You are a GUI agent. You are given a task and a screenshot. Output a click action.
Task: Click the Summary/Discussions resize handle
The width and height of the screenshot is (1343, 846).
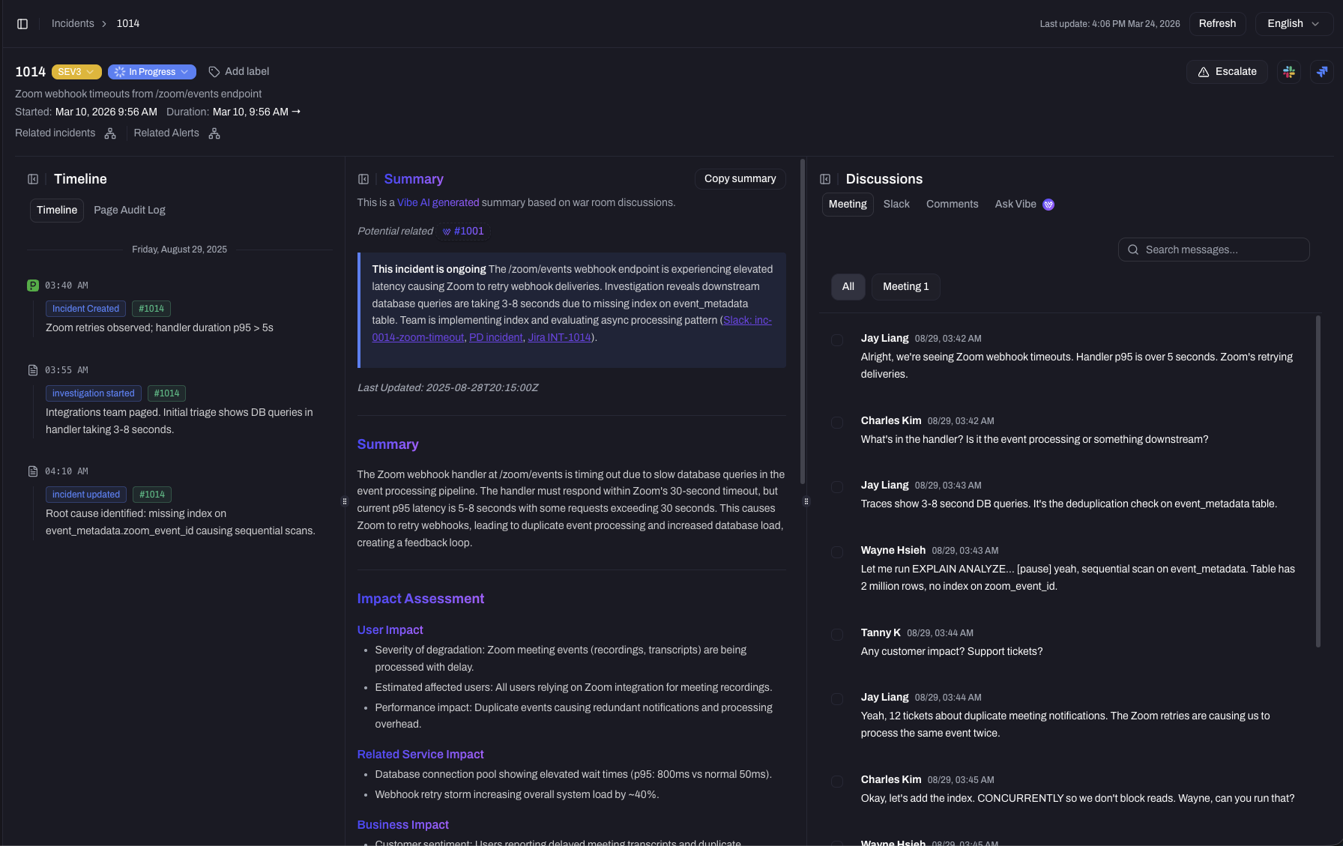(806, 501)
